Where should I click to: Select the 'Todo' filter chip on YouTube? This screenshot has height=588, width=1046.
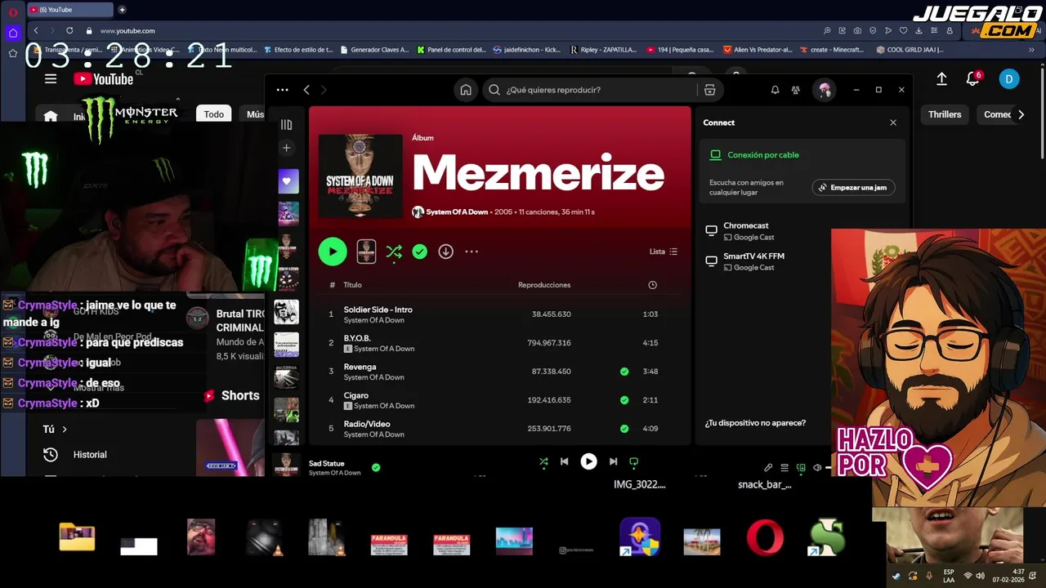[214, 114]
